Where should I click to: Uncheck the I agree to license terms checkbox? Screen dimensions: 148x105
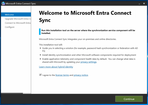tap(40, 75)
